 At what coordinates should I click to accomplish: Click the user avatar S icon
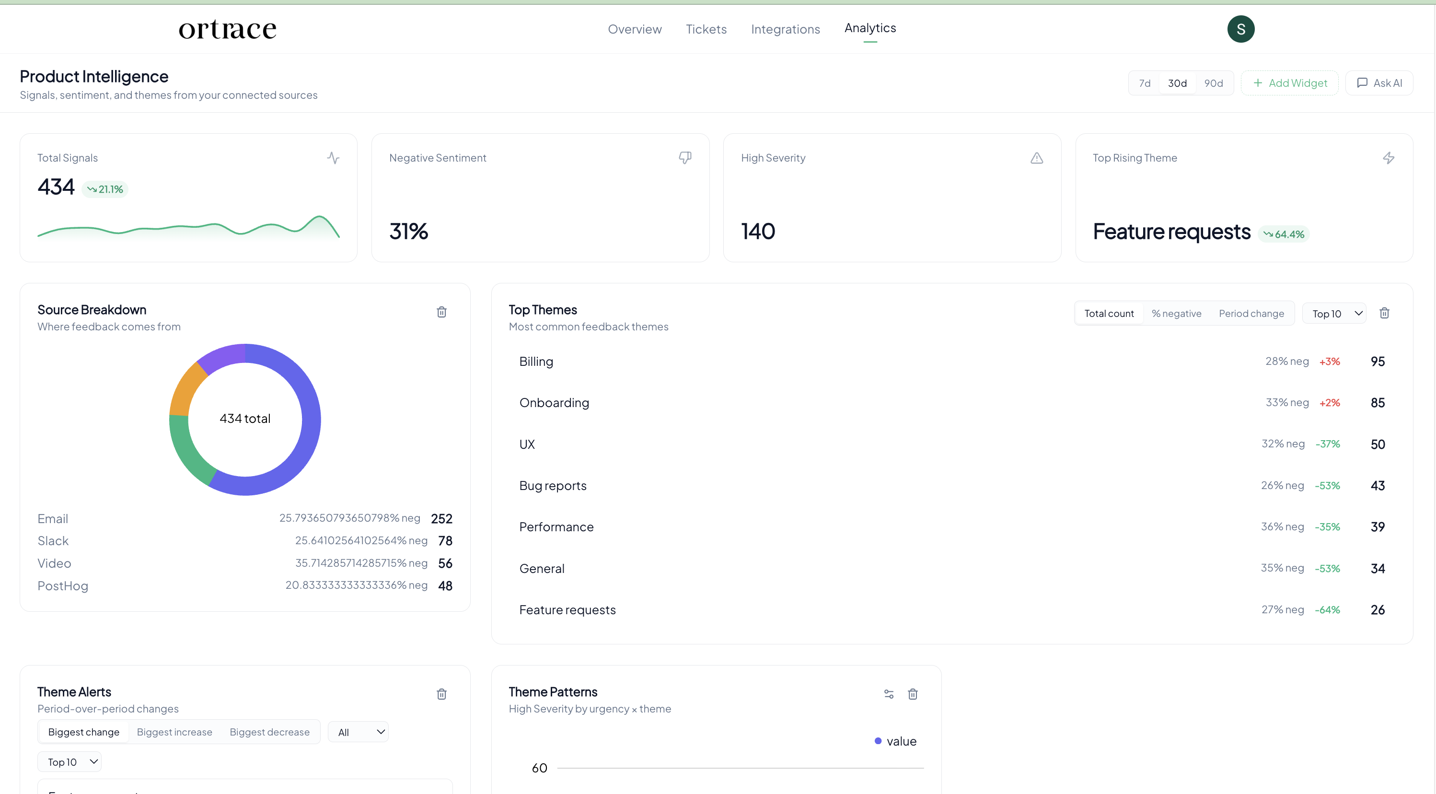tap(1240, 29)
